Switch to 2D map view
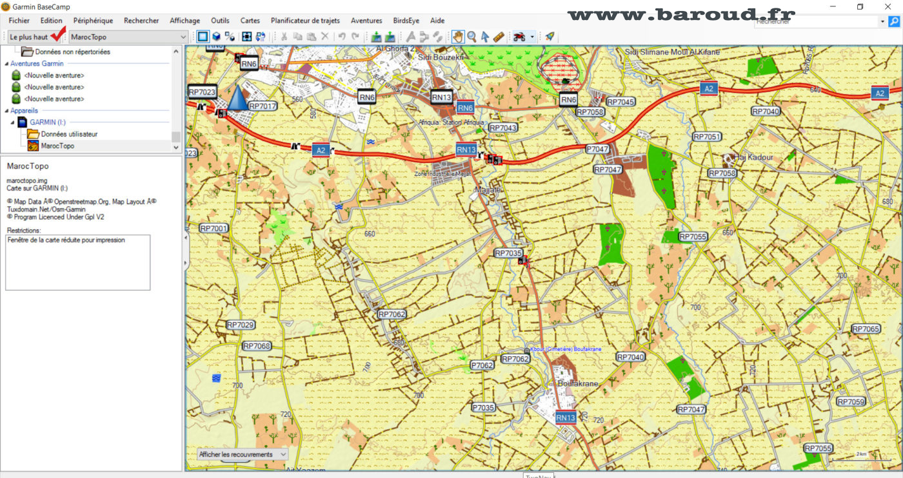Viewport: 903px width, 478px height. [x=203, y=37]
